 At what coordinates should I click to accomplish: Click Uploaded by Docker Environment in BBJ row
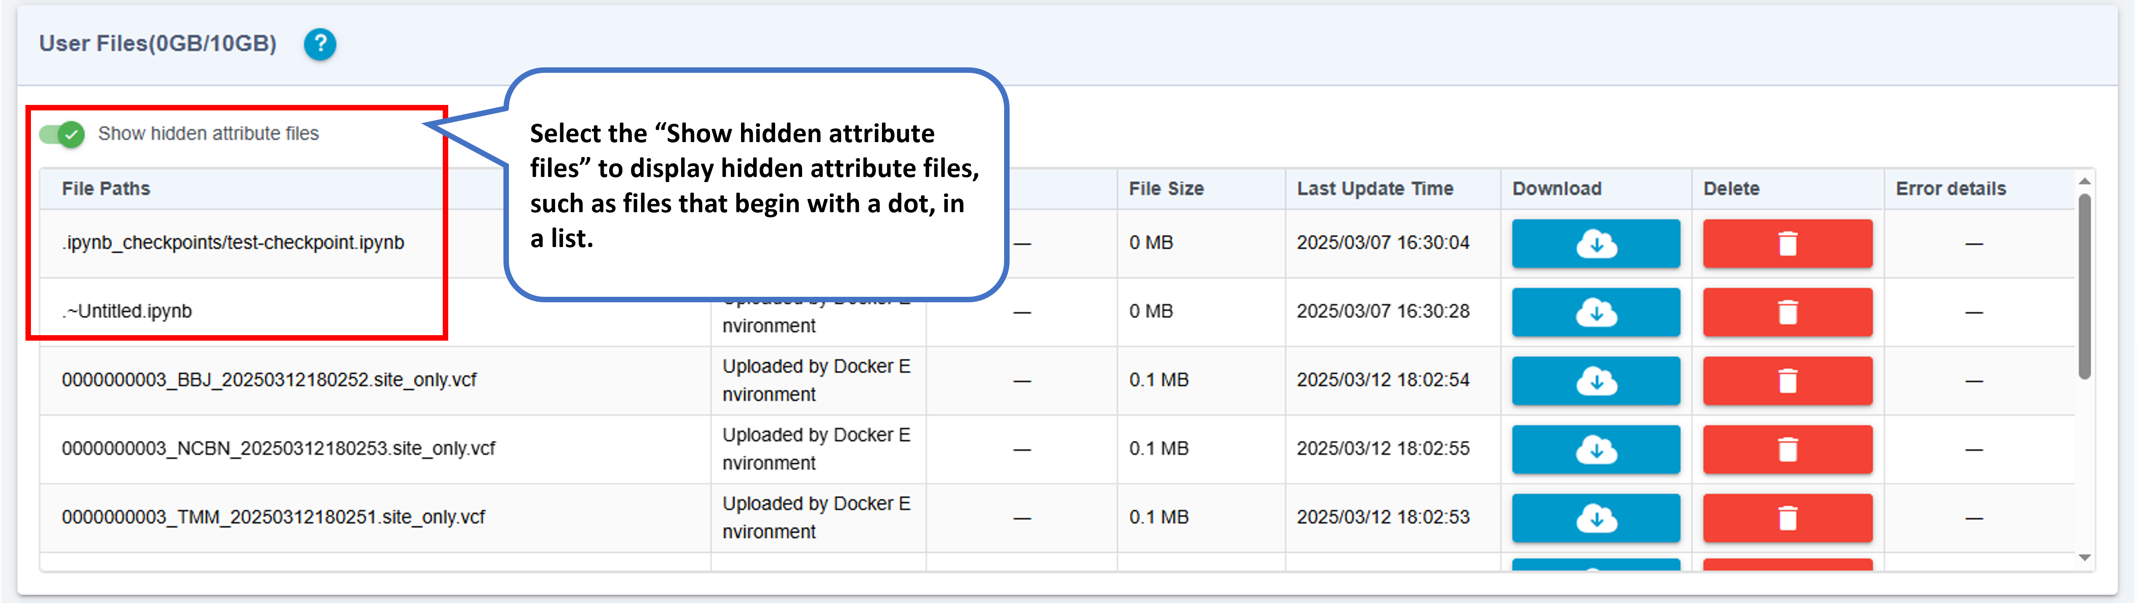[816, 381]
